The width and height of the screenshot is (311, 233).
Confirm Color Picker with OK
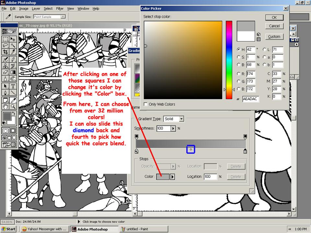tap(274, 17)
